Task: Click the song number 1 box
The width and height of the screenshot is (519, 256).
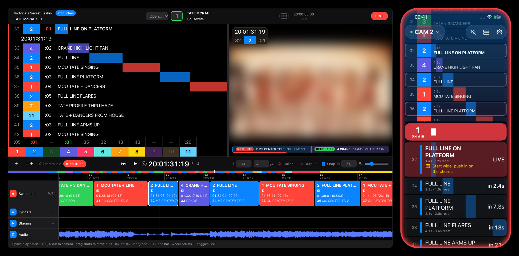Action: pos(176,16)
